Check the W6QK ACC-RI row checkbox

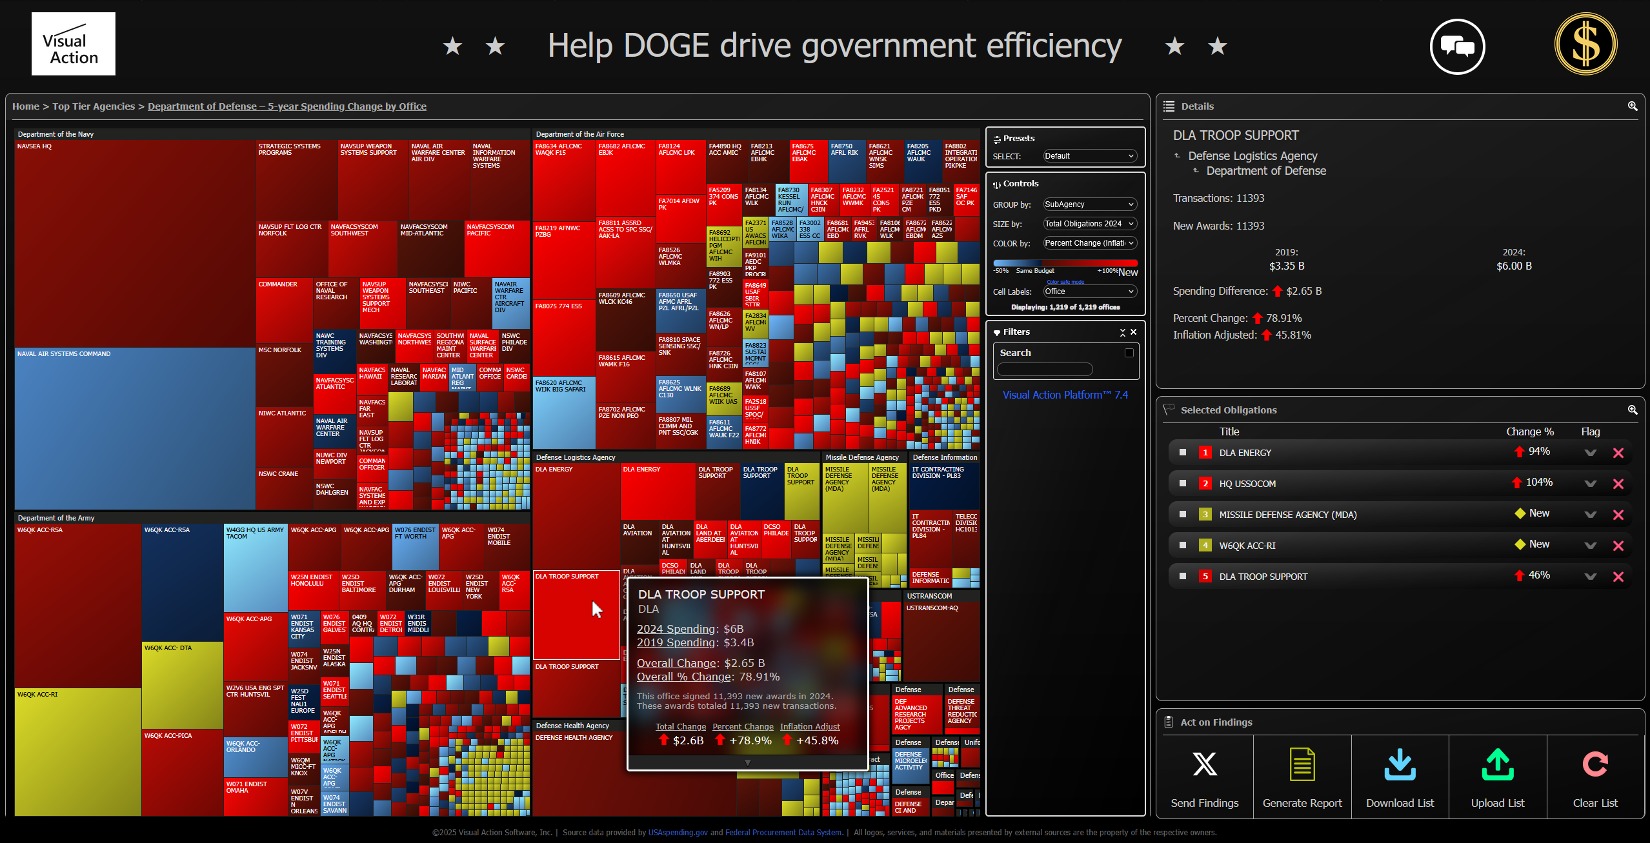click(x=1183, y=546)
